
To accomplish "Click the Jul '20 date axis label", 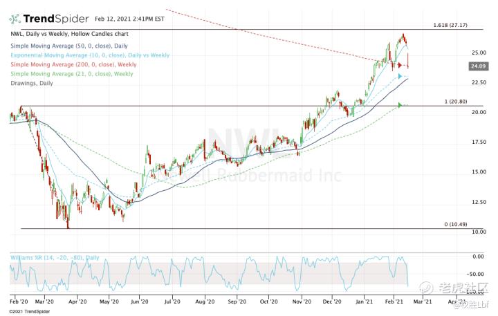I will point(172,301).
